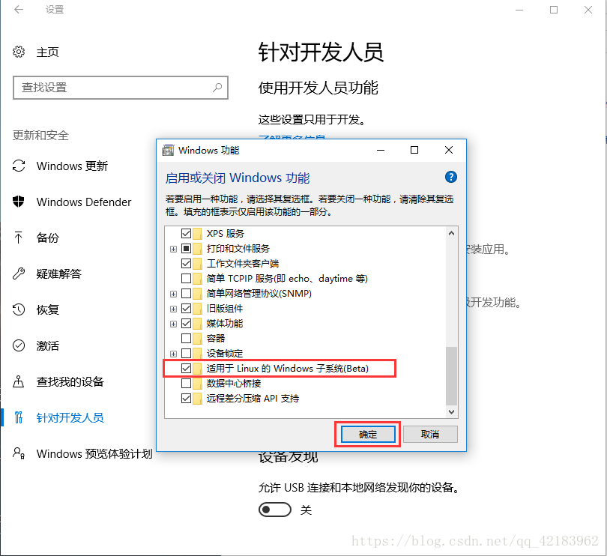Expand the 打印和文件服务 tree node
The width and height of the screenshot is (607, 556).
(173, 249)
